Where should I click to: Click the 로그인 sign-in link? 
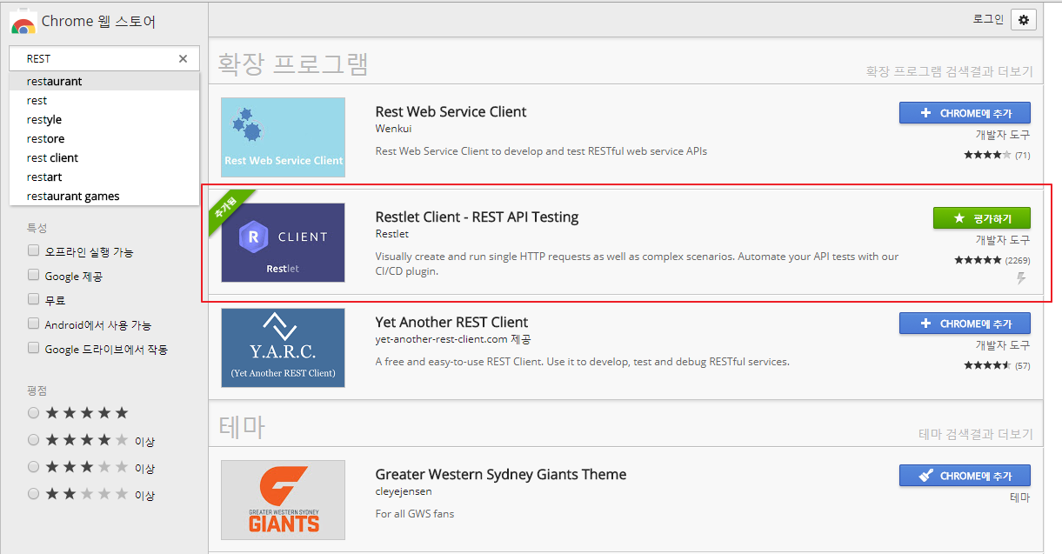tap(988, 19)
